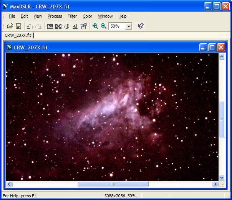
Task: Click the zoom in magnifier icon
Action: pos(95,26)
